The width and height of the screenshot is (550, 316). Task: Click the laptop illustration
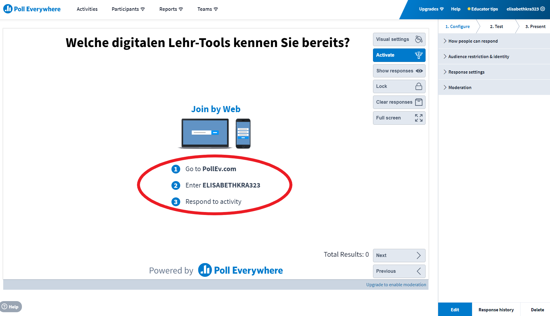205,133
